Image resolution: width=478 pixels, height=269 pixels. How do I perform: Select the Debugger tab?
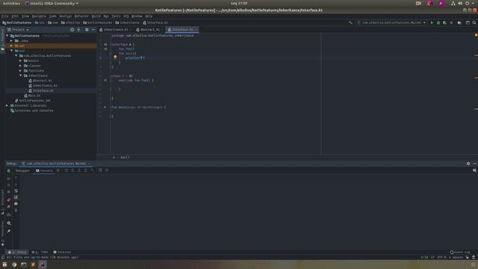click(x=22, y=171)
